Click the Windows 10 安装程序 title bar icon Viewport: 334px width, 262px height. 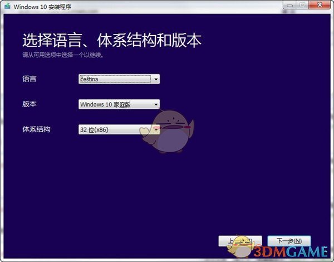pyautogui.click(x=8, y=6)
